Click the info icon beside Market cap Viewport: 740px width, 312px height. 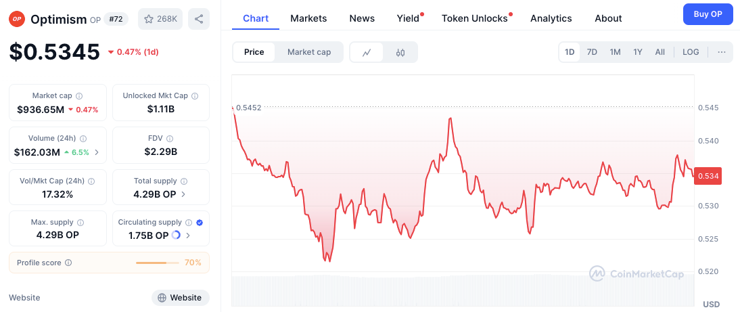[x=79, y=96]
